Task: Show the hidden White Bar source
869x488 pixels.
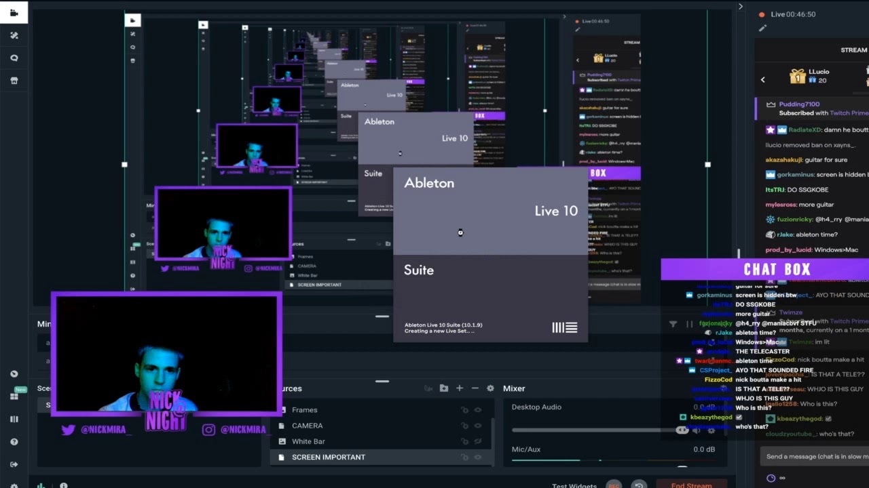Action: pos(478,441)
